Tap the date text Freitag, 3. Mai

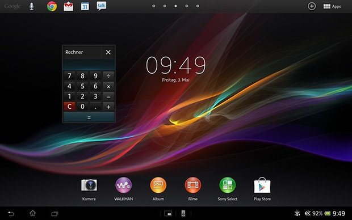pos(176,80)
